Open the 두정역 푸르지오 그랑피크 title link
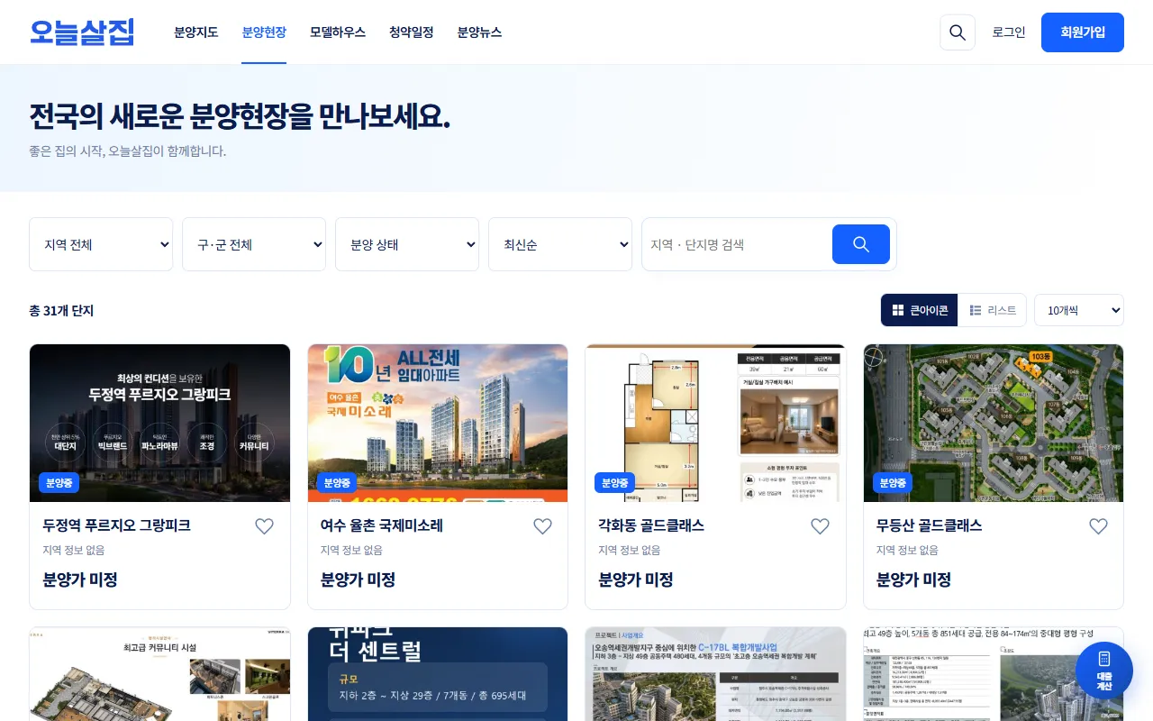The image size is (1153, 721). coord(117,525)
